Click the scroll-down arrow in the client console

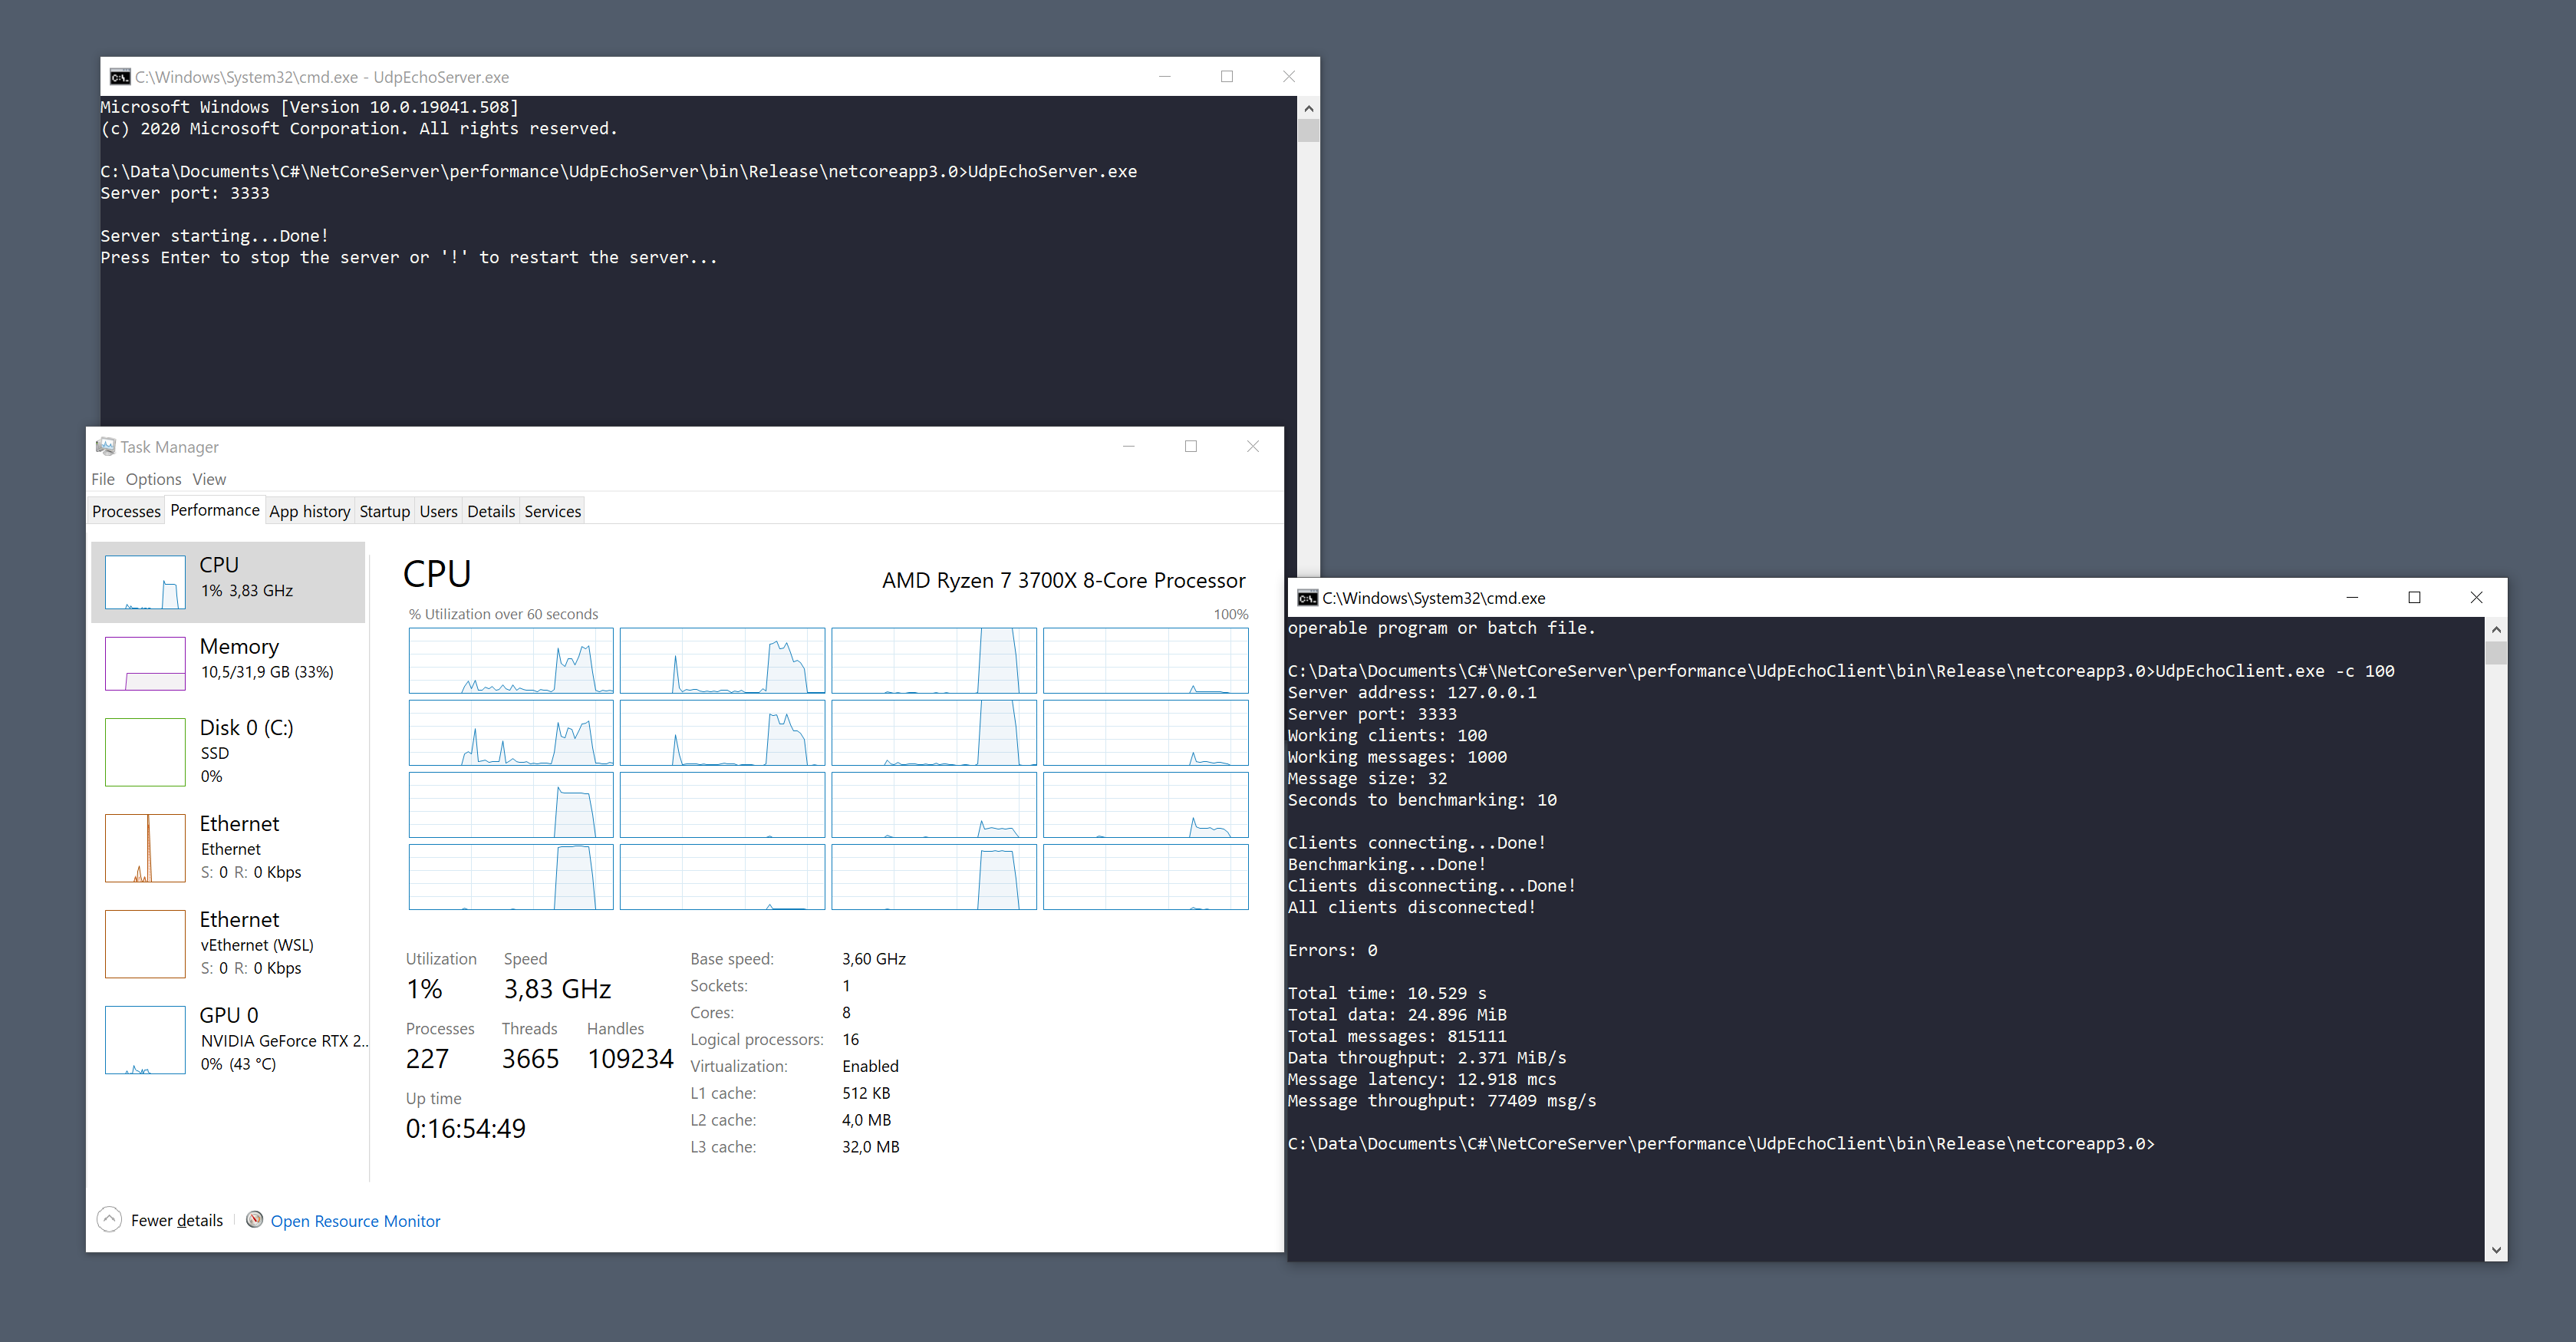(2497, 1249)
